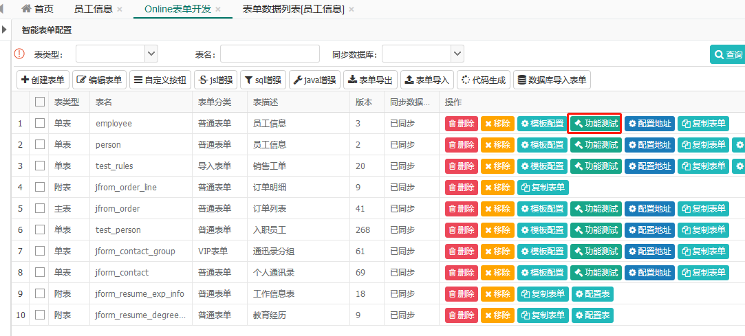Click 代码生成 toolbar button
The image size is (745, 336).
tap(484, 80)
